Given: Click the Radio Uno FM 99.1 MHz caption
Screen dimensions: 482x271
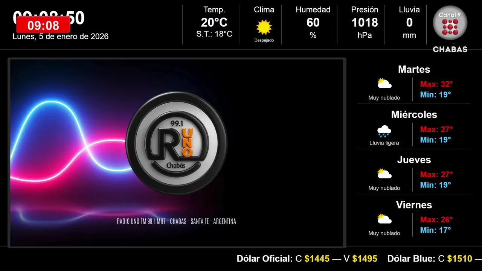Looking at the screenshot, I should [x=177, y=221].
